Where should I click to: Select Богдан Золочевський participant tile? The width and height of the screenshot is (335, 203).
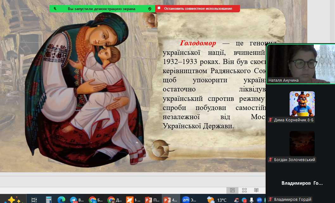pyautogui.click(x=302, y=144)
